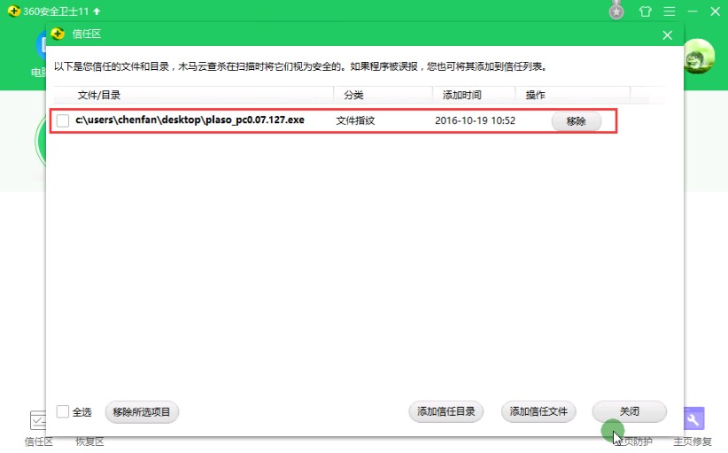This screenshot has height=453, width=728.
Task: Select the plaso_pc0.07.127.exe file path row
Action: pos(190,120)
